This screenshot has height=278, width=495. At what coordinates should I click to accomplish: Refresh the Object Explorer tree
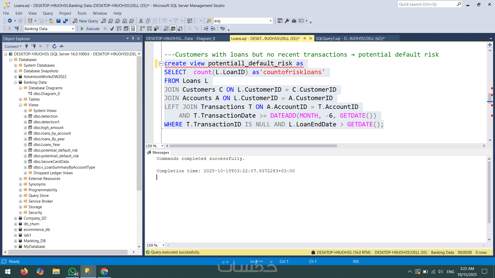point(54,46)
